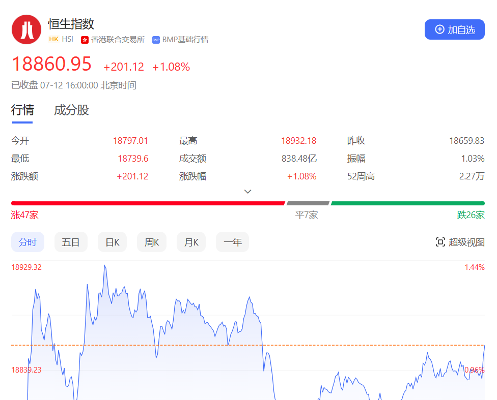Viewport: 497px width, 400px height.
Task: Click the 涨47家 label
Action: click(25, 215)
